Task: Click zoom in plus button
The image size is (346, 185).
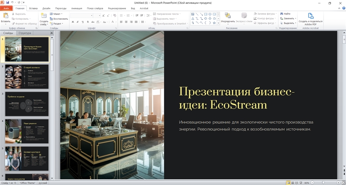Action: pos(338,183)
